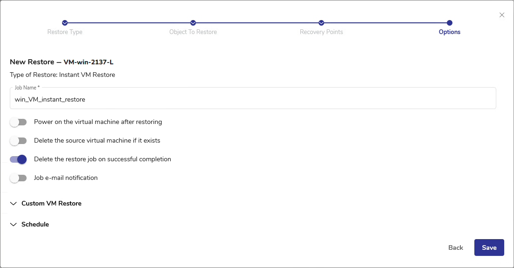Save the restore job
514x268 pixels.
[489, 247]
